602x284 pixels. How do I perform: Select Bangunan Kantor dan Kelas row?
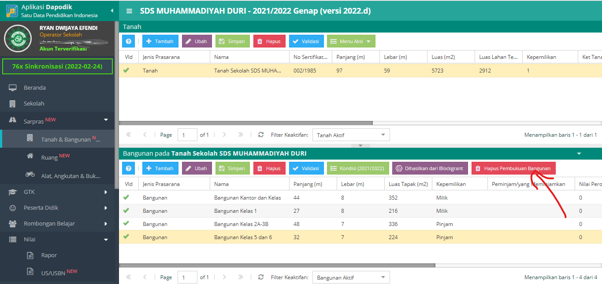click(x=360, y=198)
